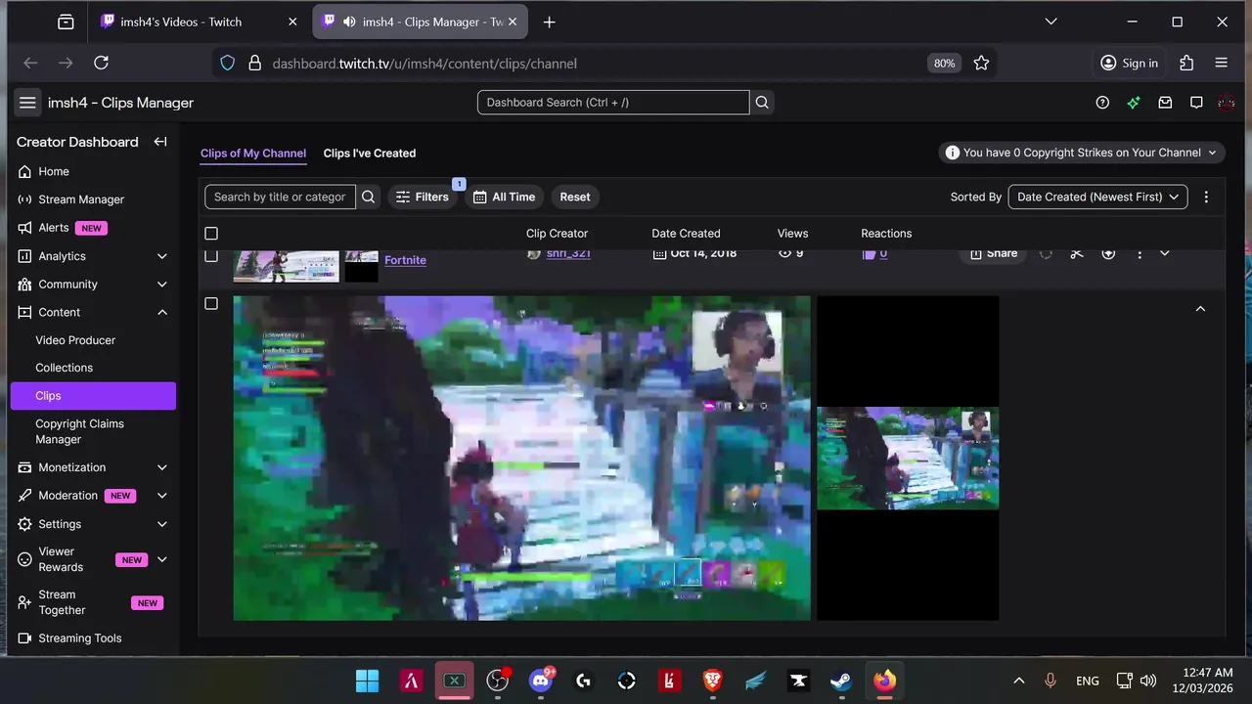Tick the checkbox for the Fortnite clip row
The width and height of the screenshot is (1252, 704).
[211, 256]
